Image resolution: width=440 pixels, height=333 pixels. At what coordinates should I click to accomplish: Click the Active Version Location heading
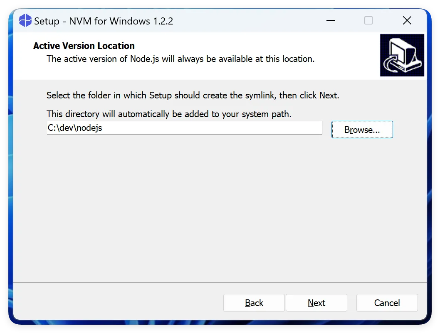pyautogui.click(x=84, y=46)
